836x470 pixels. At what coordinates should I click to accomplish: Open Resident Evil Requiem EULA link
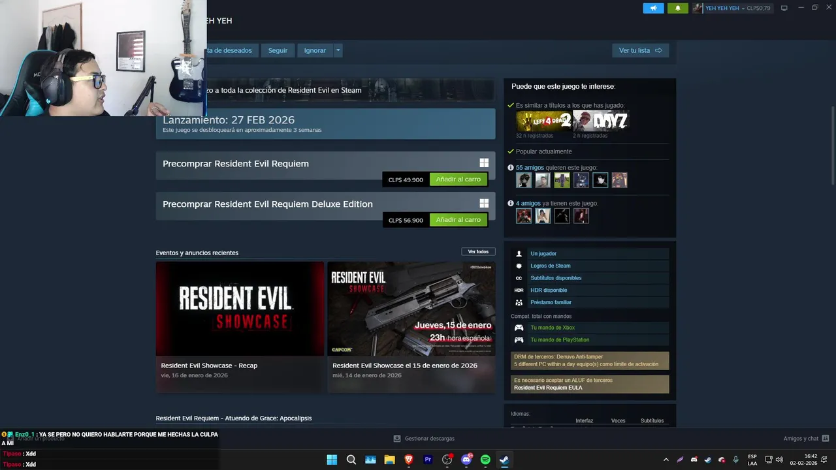pyautogui.click(x=548, y=388)
